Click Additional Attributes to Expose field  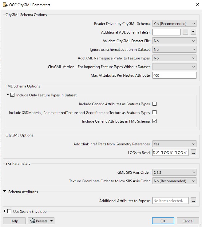pos(170,201)
